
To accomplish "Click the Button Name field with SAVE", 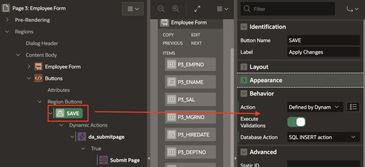I will [x=324, y=40].
